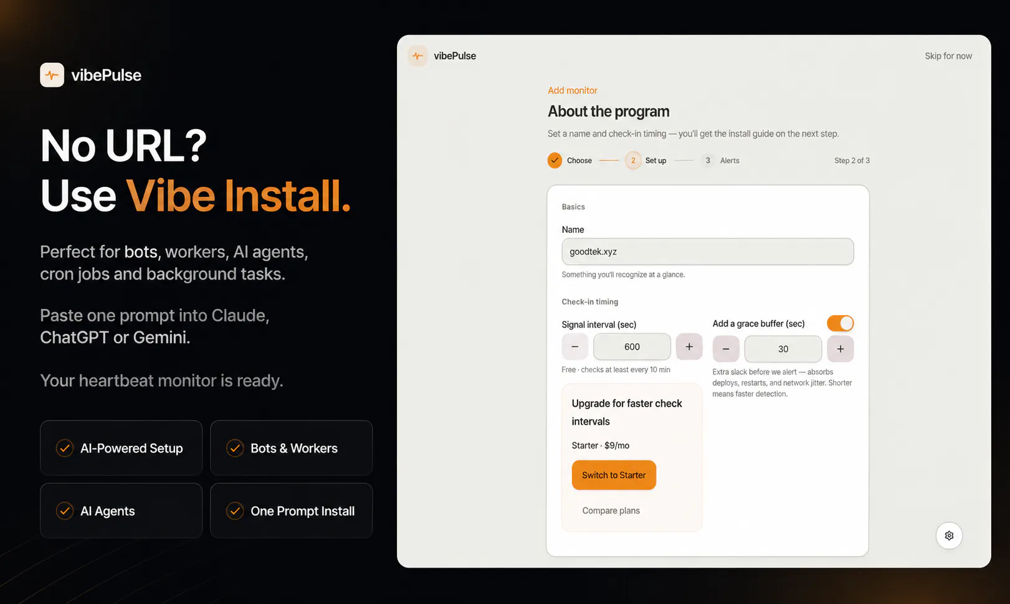Click the checkmark icon on One Prompt Install
Viewport: 1010px width, 604px height.
click(235, 511)
